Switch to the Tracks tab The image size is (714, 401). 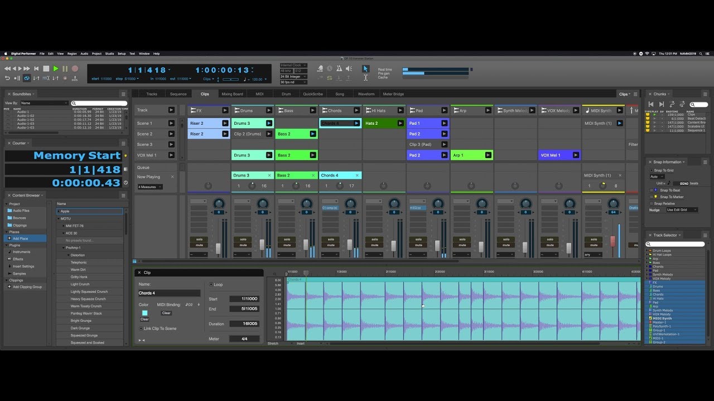click(x=152, y=94)
